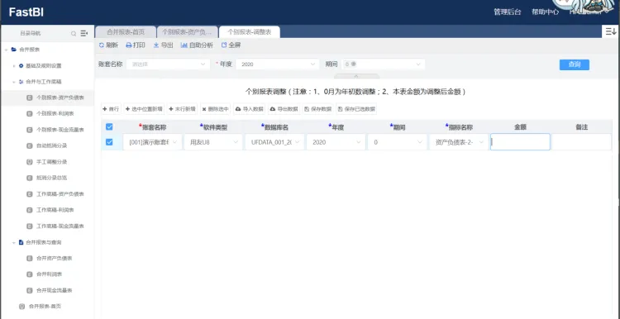Image resolution: width=620 pixels, height=319 pixels.
Task: Open row 年度 dropdown showing 2020
Action: (336, 142)
